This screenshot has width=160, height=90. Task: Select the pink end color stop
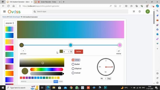[119, 45]
